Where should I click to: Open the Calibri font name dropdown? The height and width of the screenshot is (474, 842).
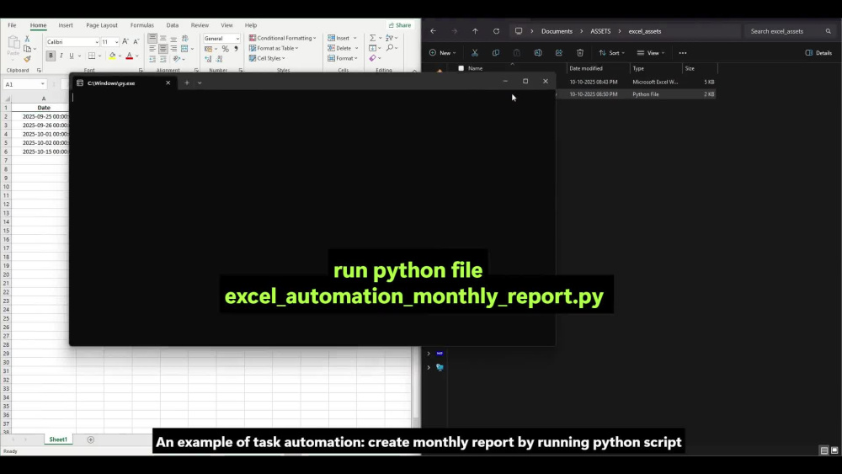coord(97,42)
